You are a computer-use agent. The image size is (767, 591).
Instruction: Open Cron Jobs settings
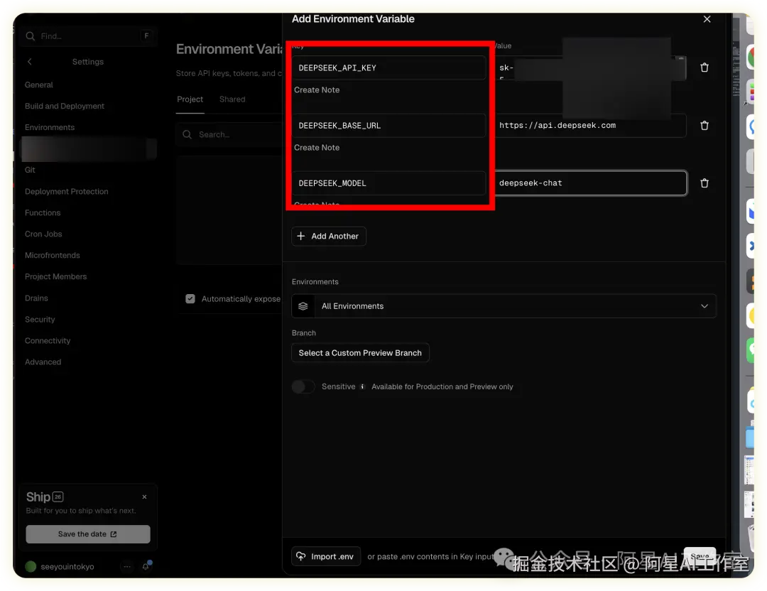[x=43, y=234]
